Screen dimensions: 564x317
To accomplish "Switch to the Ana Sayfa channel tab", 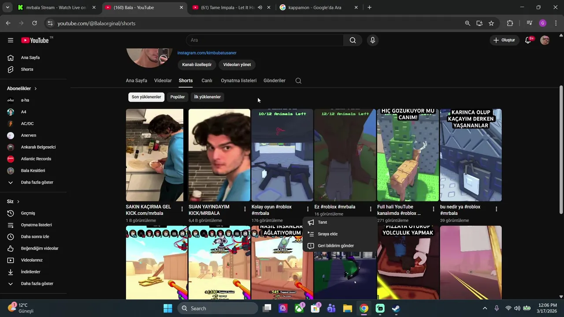I will click(137, 81).
